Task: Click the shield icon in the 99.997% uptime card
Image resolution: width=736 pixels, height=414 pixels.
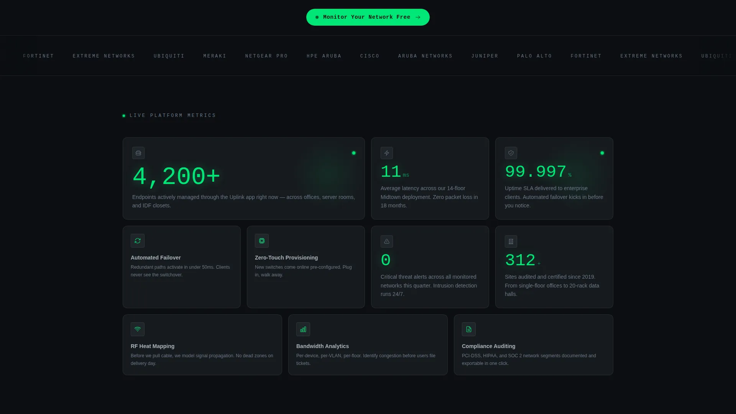Action: [x=511, y=153]
